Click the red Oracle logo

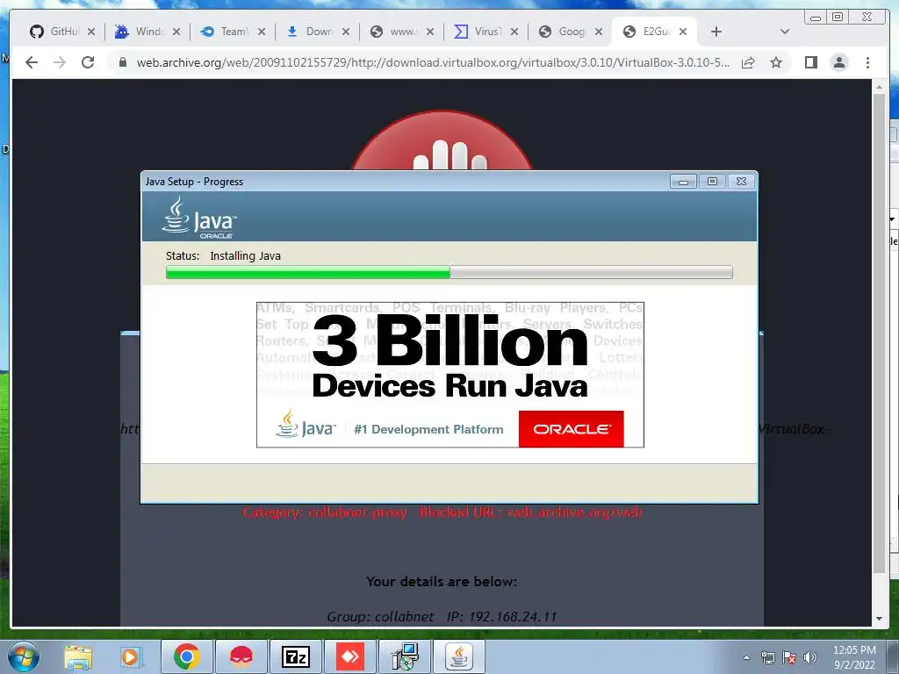coord(571,428)
